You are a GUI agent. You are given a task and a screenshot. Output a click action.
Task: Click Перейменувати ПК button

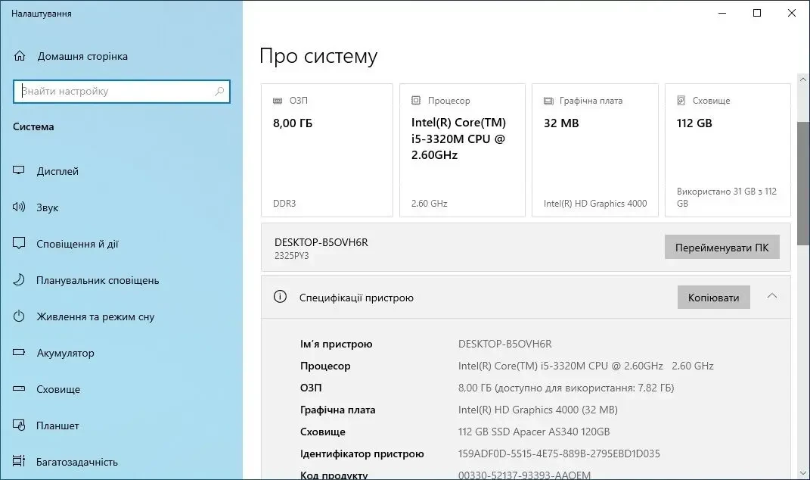pyautogui.click(x=722, y=248)
